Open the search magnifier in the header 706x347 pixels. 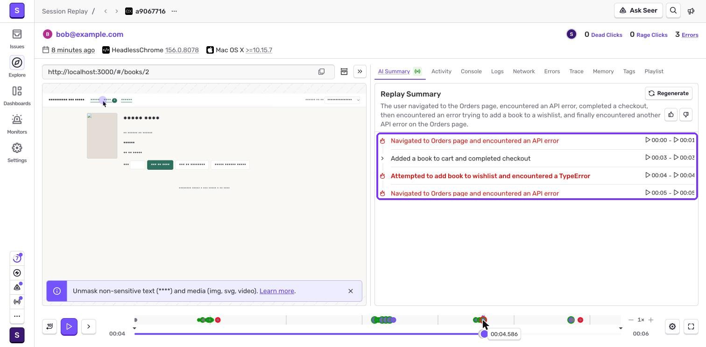(673, 11)
